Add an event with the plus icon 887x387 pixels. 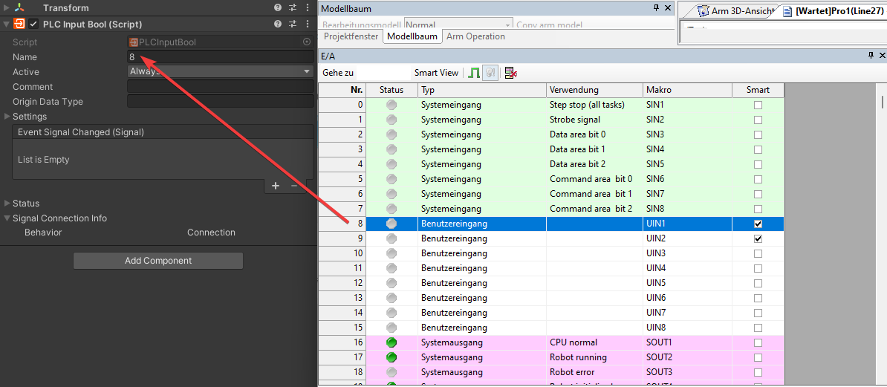pos(275,186)
